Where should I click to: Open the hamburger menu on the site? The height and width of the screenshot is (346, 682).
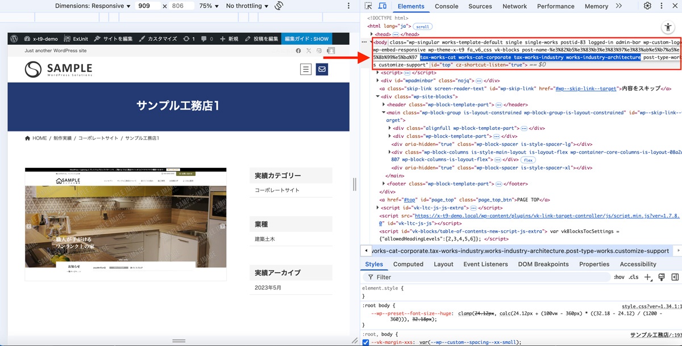coord(306,70)
